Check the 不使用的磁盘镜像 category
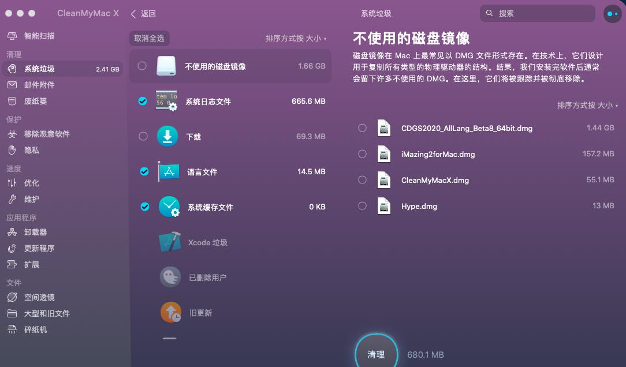Image resolution: width=626 pixels, height=367 pixels. pyautogui.click(x=141, y=66)
